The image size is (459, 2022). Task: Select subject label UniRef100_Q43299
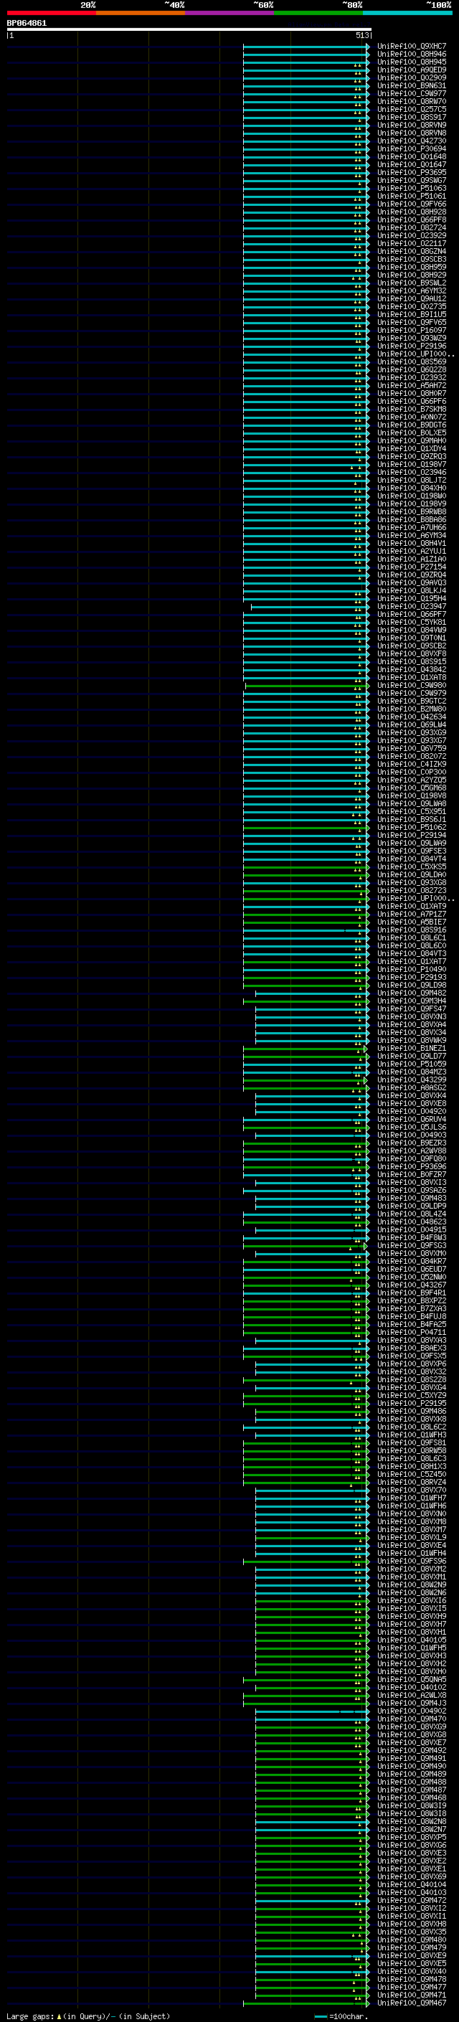(x=412, y=1080)
